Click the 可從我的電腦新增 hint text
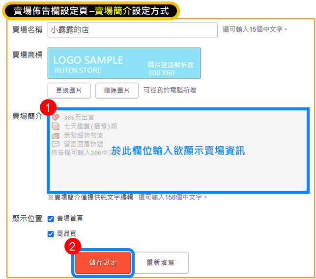This screenshot has height=279, width=316. [170, 91]
